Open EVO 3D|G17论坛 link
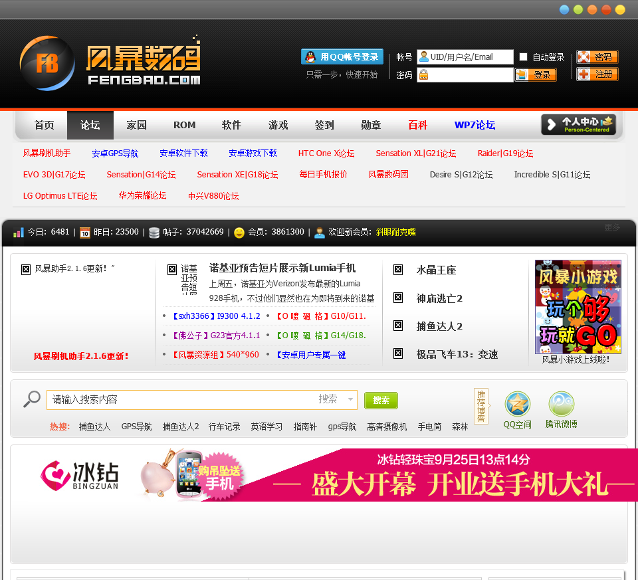The image size is (638, 580). [x=54, y=175]
